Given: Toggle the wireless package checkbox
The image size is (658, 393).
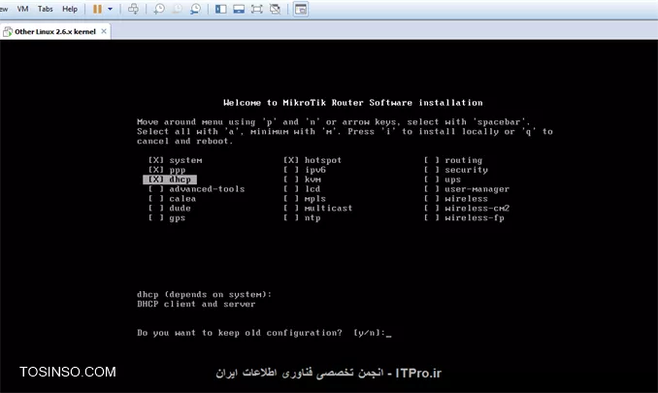Looking at the screenshot, I should pyautogui.click(x=432, y=199).
